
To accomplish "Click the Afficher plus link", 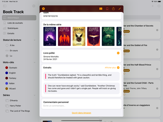I will [110, 68].
